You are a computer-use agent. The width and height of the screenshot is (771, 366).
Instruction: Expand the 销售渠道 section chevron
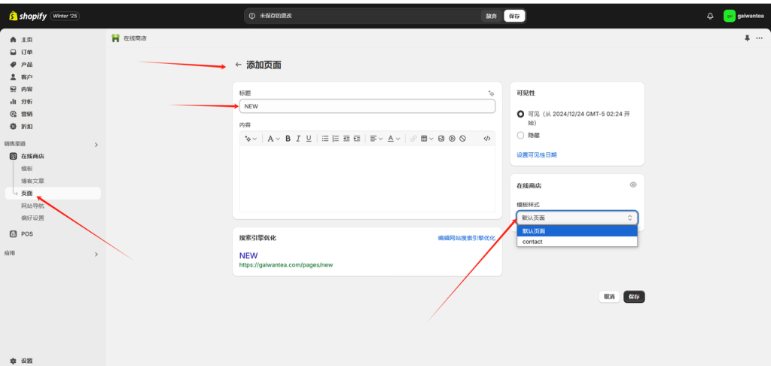coord(96,145)
